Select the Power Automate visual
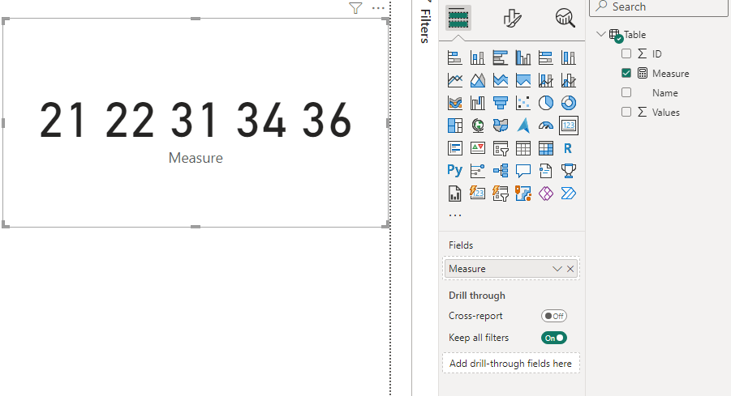Viewport: 731px width, 396px height. click(568, 193)
